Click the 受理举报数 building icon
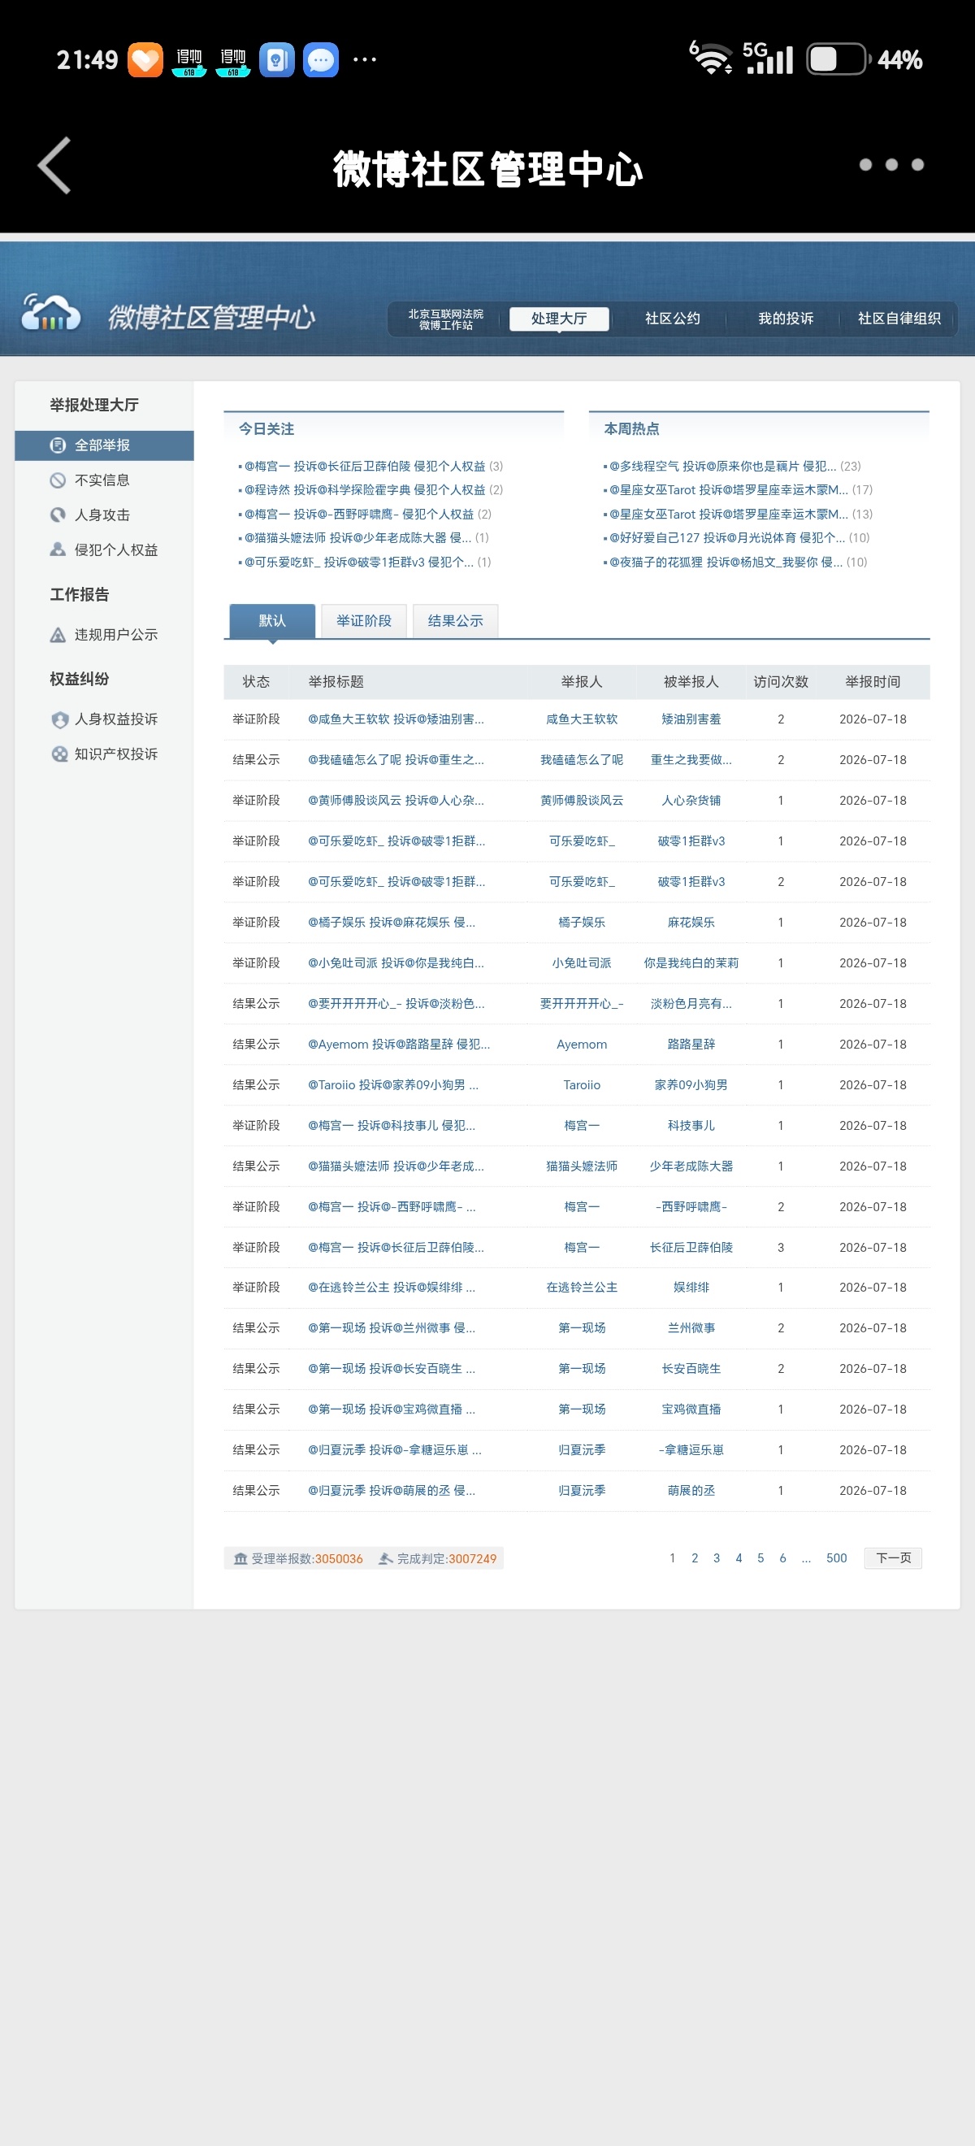This screenshot has height=2146, width=975. pos(240,1558)
